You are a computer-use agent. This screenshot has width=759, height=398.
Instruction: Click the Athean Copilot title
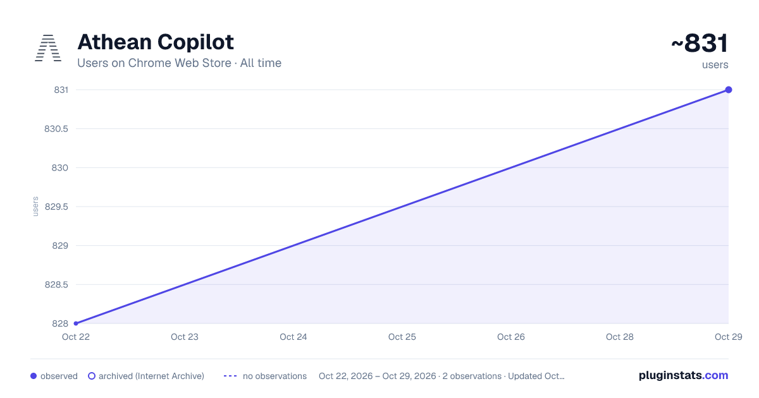point(156,42)
